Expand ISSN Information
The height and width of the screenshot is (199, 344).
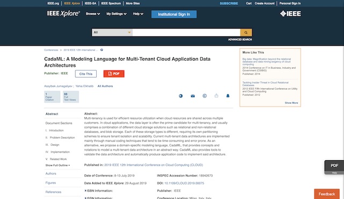point(98,198)
